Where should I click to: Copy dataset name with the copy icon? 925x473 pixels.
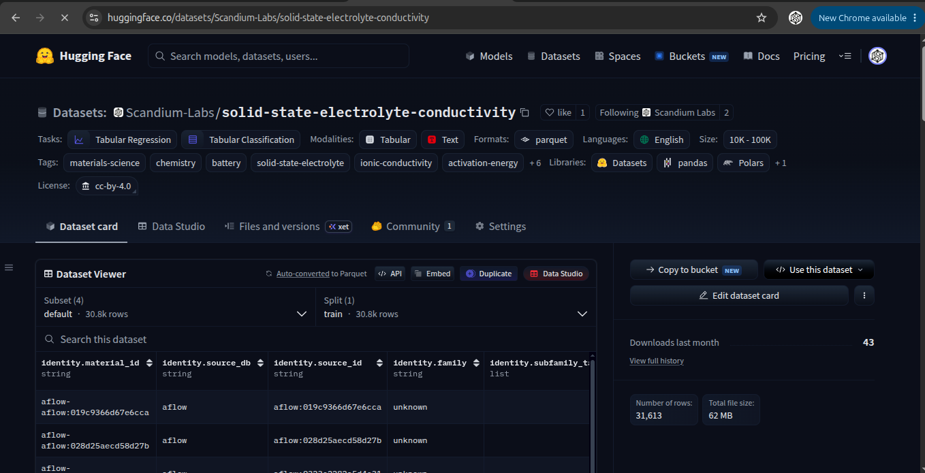(524, 112)
